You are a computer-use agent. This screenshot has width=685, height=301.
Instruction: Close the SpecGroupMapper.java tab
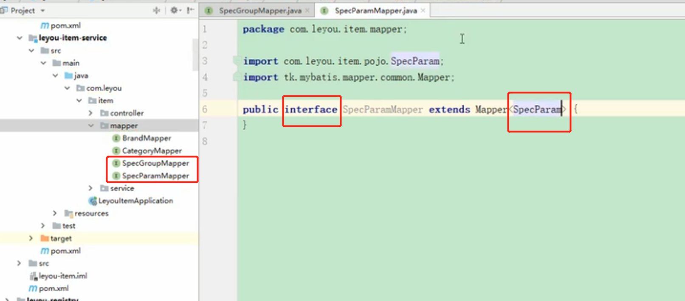307,11
